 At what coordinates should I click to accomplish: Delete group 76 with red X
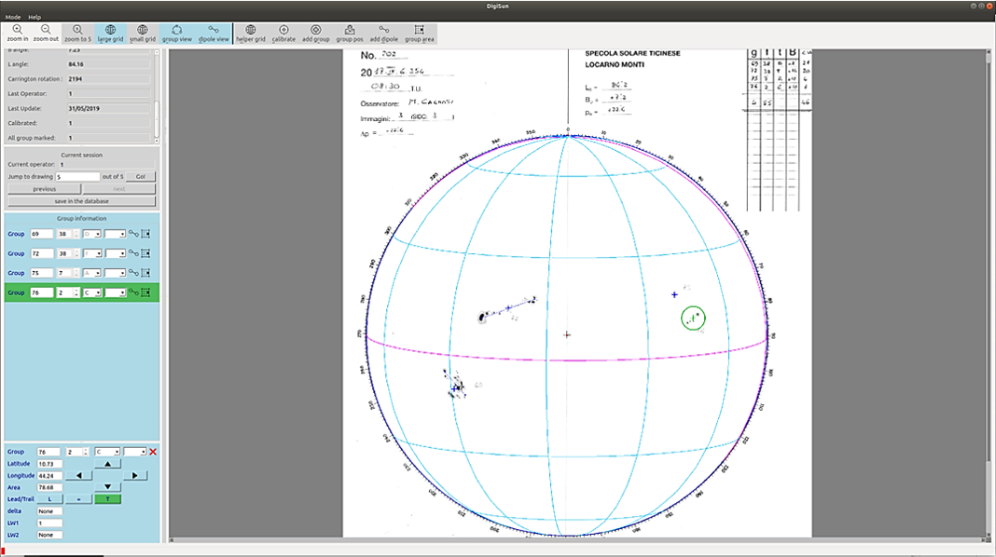pyautogui.click(x=153, y=452)
